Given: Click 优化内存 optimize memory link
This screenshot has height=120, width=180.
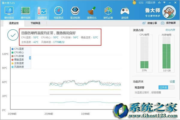Looking at the screenshot, I should (170, 30).
